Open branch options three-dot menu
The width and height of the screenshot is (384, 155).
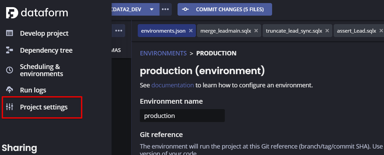point(165,9)
